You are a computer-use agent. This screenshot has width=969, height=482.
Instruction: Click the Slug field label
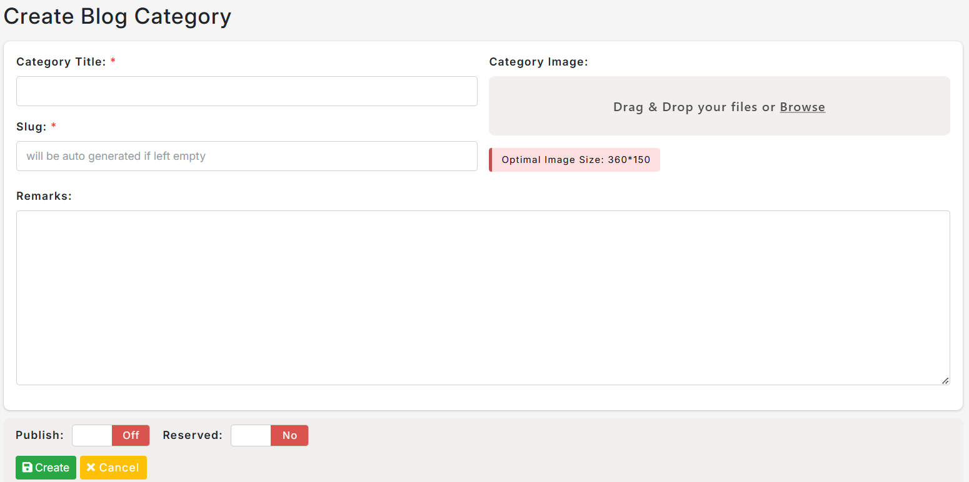point(31,127)
